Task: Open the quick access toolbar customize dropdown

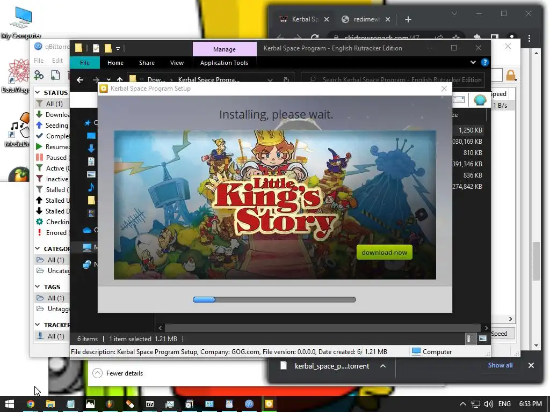Action: click(118, 48)
